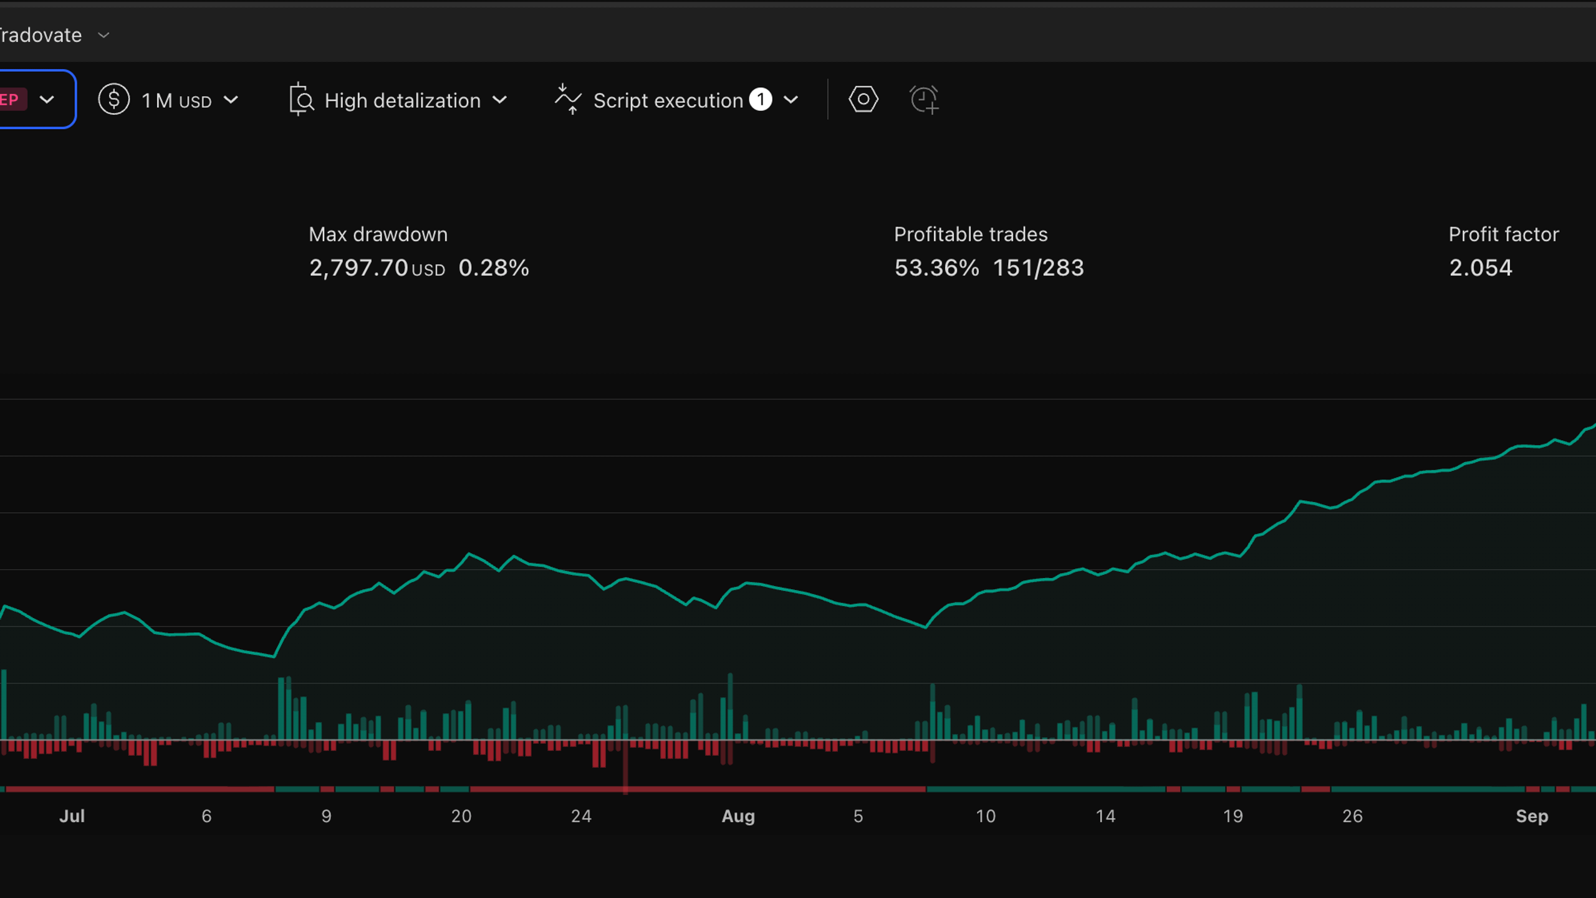Click the High detalization magnifier icon
1596x898 pixels.
(301, 100)
